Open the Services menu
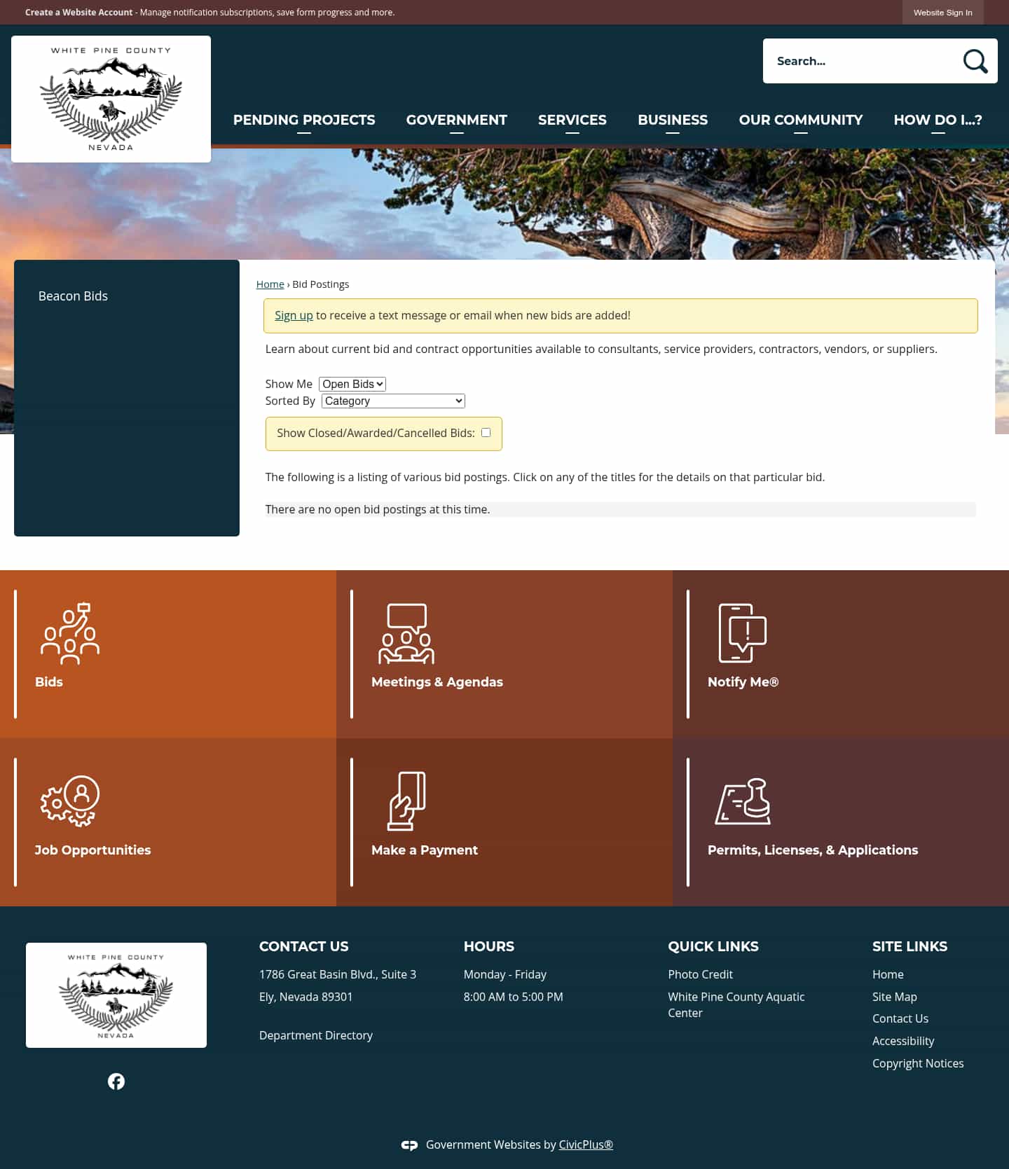This screenshot has width=1009, height=1169. coord(572,120)
